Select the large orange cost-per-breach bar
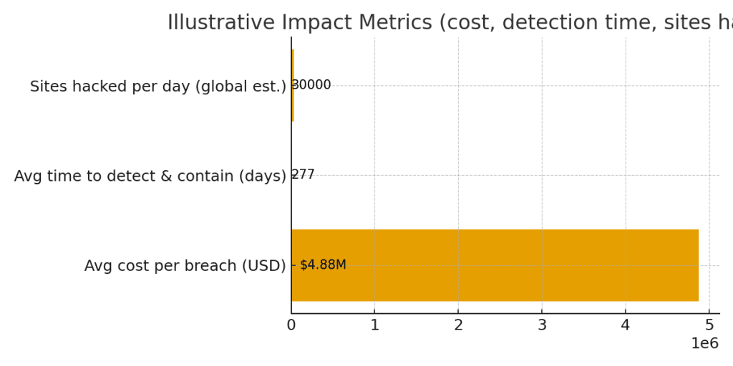This screenshot has height=366, width=733. (494, 265)
